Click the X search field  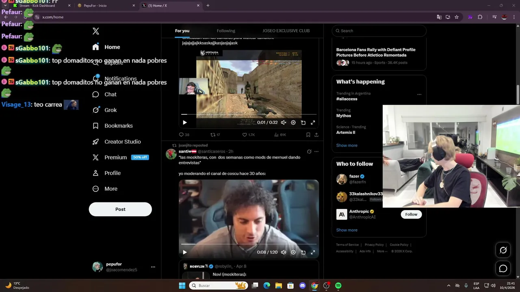point(379,31)
